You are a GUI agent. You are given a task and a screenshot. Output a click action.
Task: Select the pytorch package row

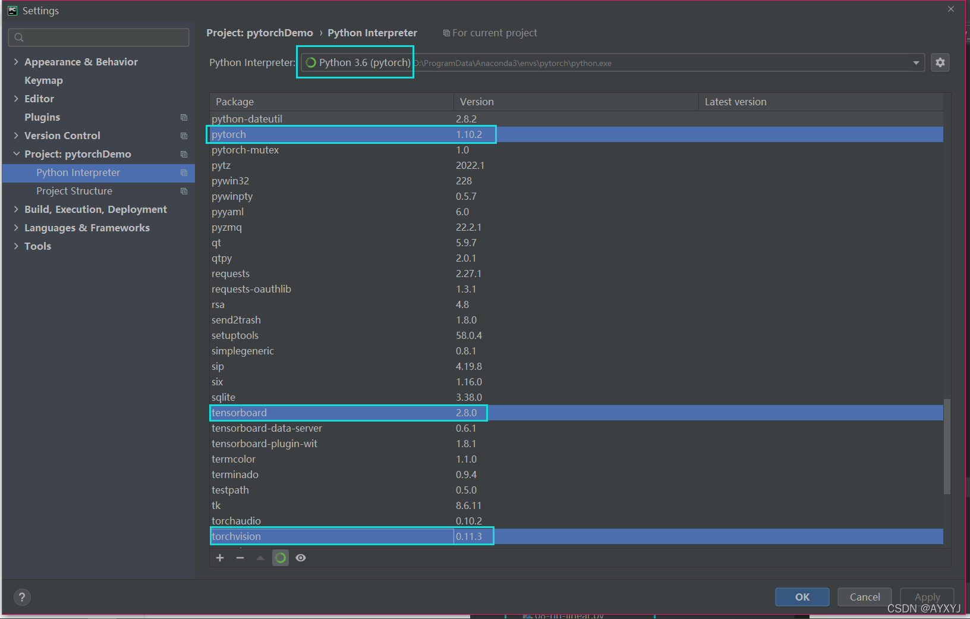coord(577,134)
